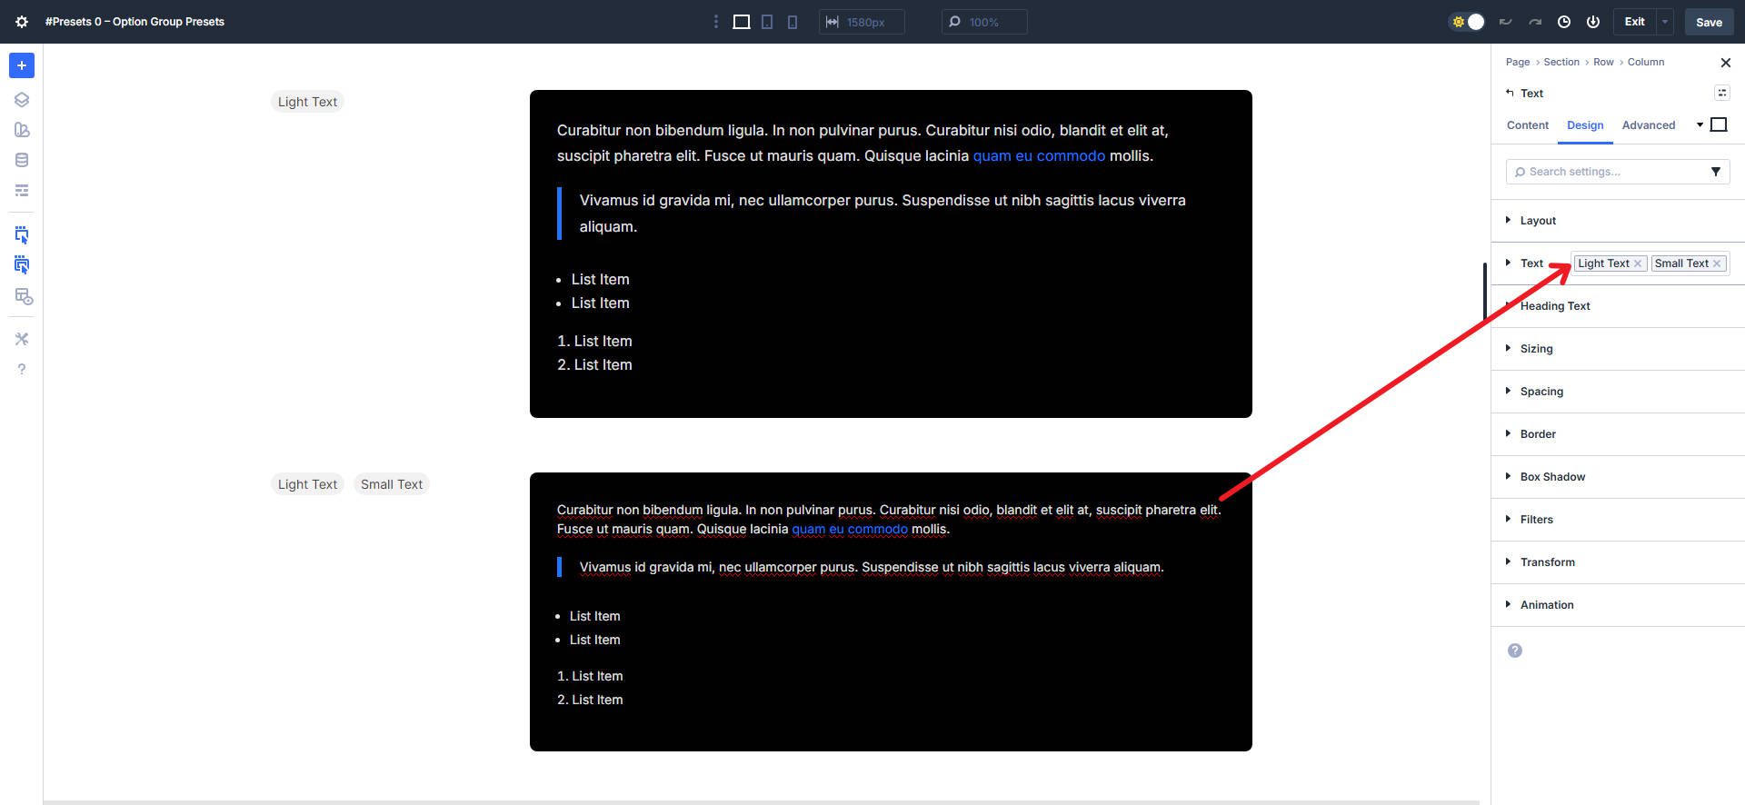Image resolution: width=1745 pixels, height=805 pixels.
Task: Open the history clock icon
Action: (x=1564, y=22)
